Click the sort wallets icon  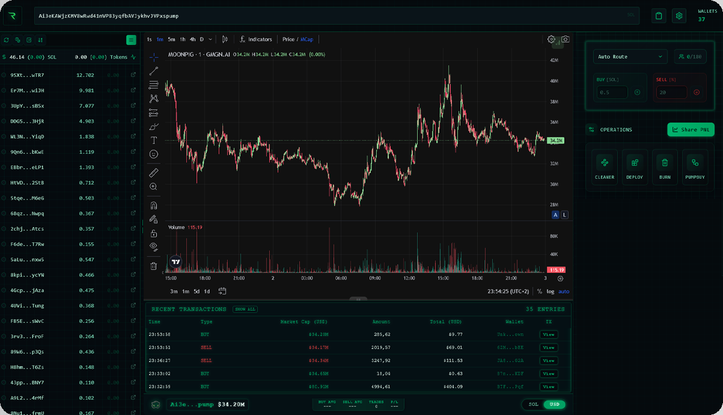[40, 40]
